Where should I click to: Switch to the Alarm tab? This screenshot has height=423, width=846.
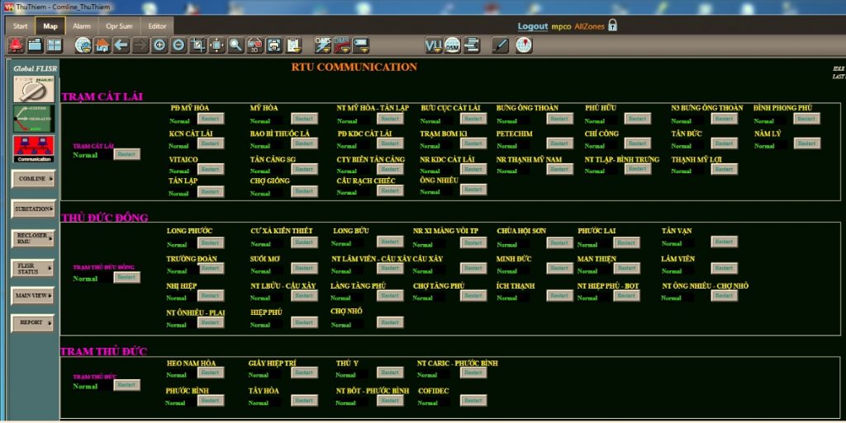81,26
